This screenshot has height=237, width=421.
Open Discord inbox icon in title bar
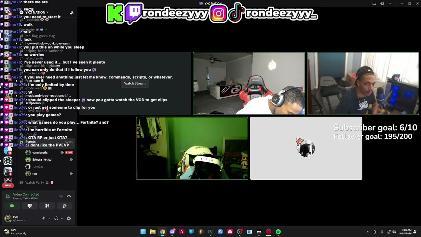point(374,4)
